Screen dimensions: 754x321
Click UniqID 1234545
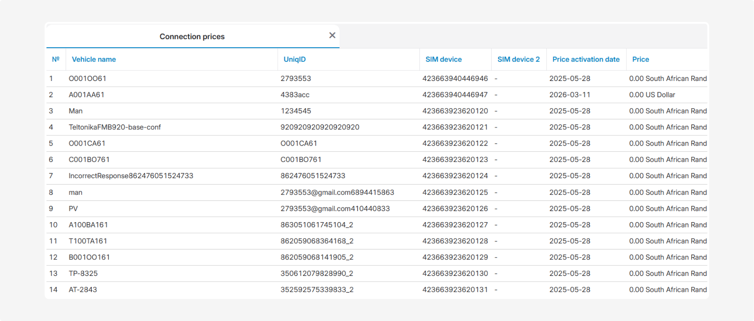[x=295, y=111]
